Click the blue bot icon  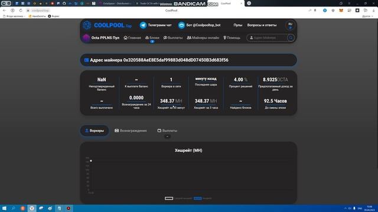point(181,25)
